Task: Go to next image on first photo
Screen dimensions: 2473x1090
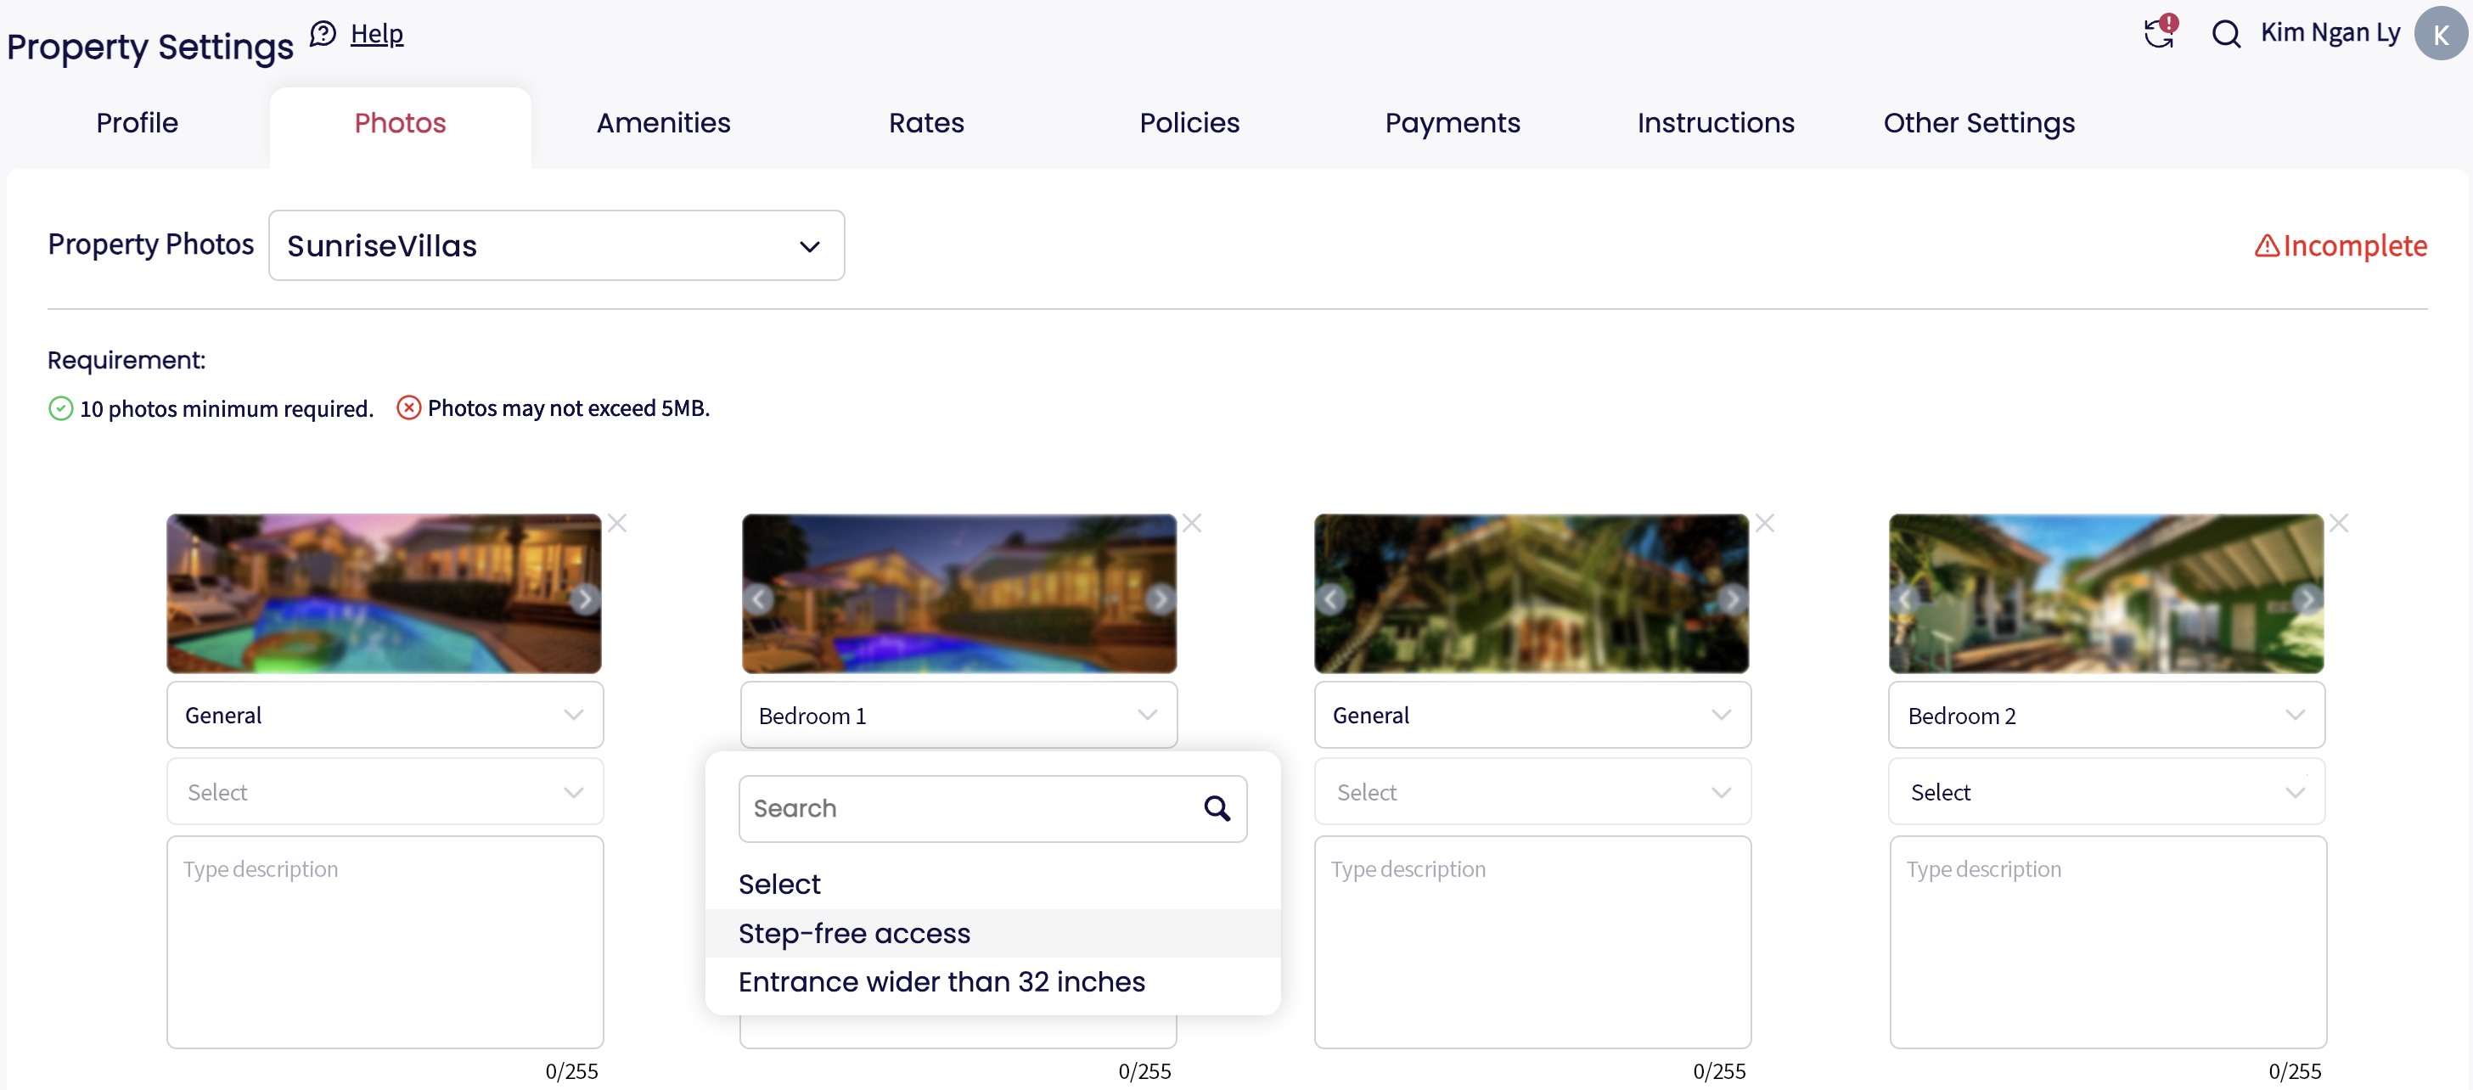Action: click(584, 599)
